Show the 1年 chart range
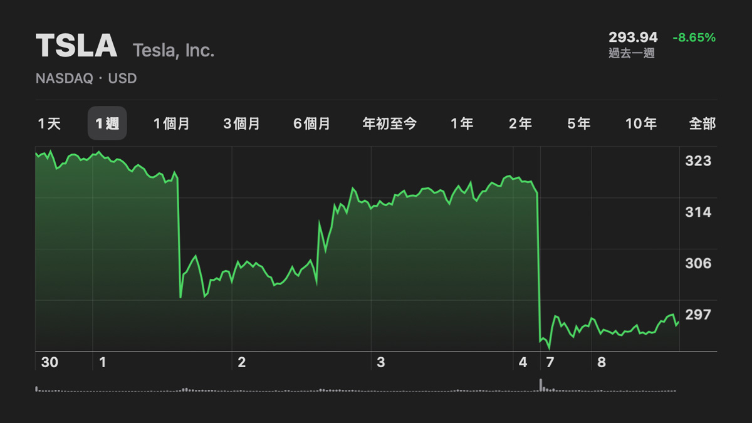The image size is (752, 423). click(x=462, y=123)
